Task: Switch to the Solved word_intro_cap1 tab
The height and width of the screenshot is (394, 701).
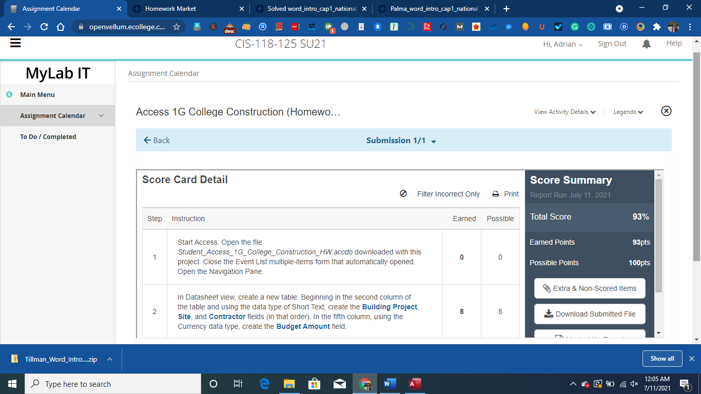Action: coord(310,9)
